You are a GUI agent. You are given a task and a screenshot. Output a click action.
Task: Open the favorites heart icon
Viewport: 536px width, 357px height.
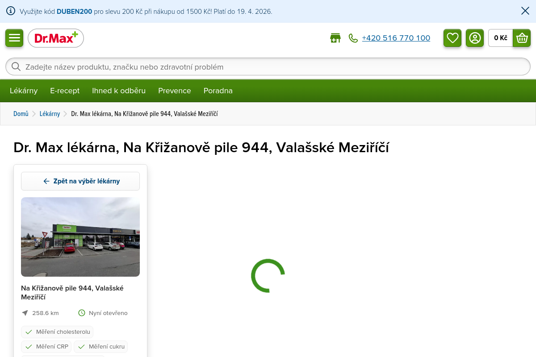[452, 38]
